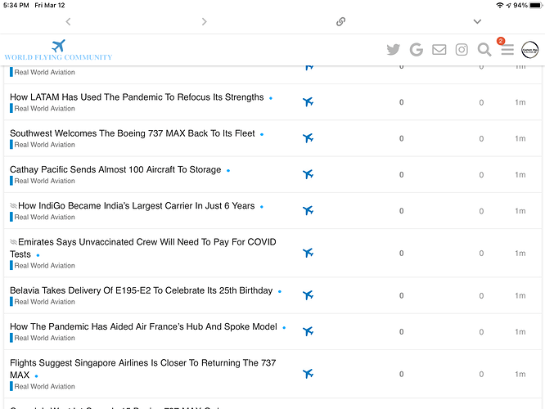Open the World Flying Community home logo

(58, 51)
